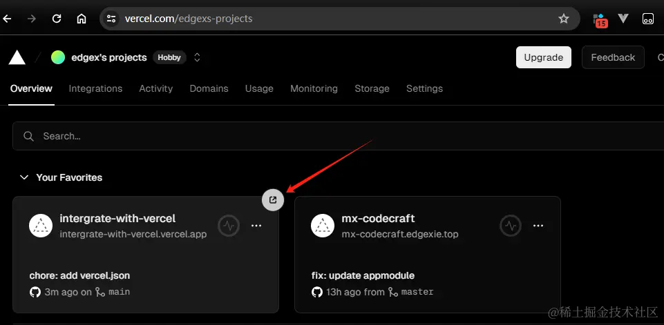Open mx-codecraft three-dot menu
This screenshot has width=664, height=325.
(x=538, y=226)
